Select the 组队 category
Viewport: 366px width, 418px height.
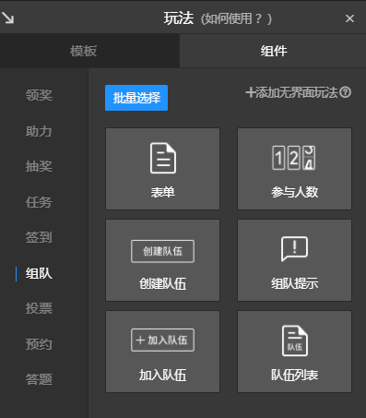click(39, 273)
